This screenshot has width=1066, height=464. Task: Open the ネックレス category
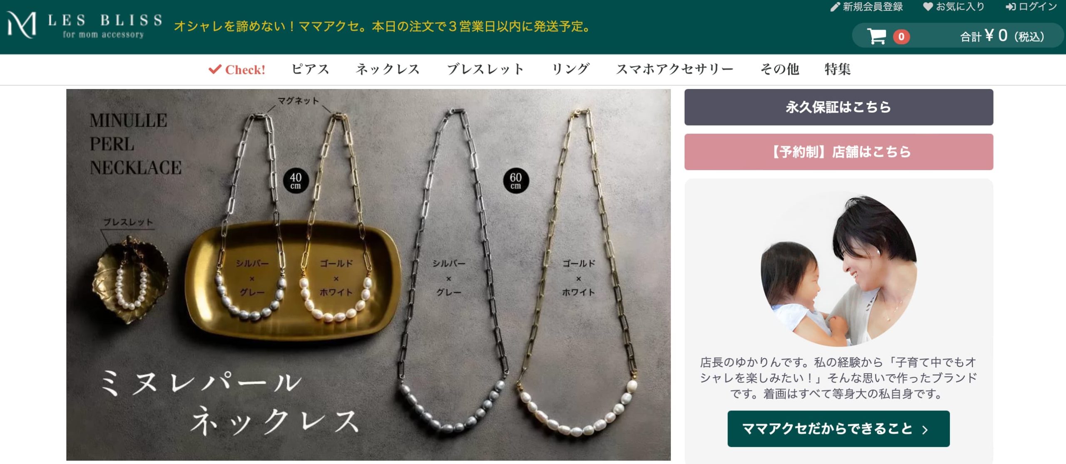pos(388,69)
